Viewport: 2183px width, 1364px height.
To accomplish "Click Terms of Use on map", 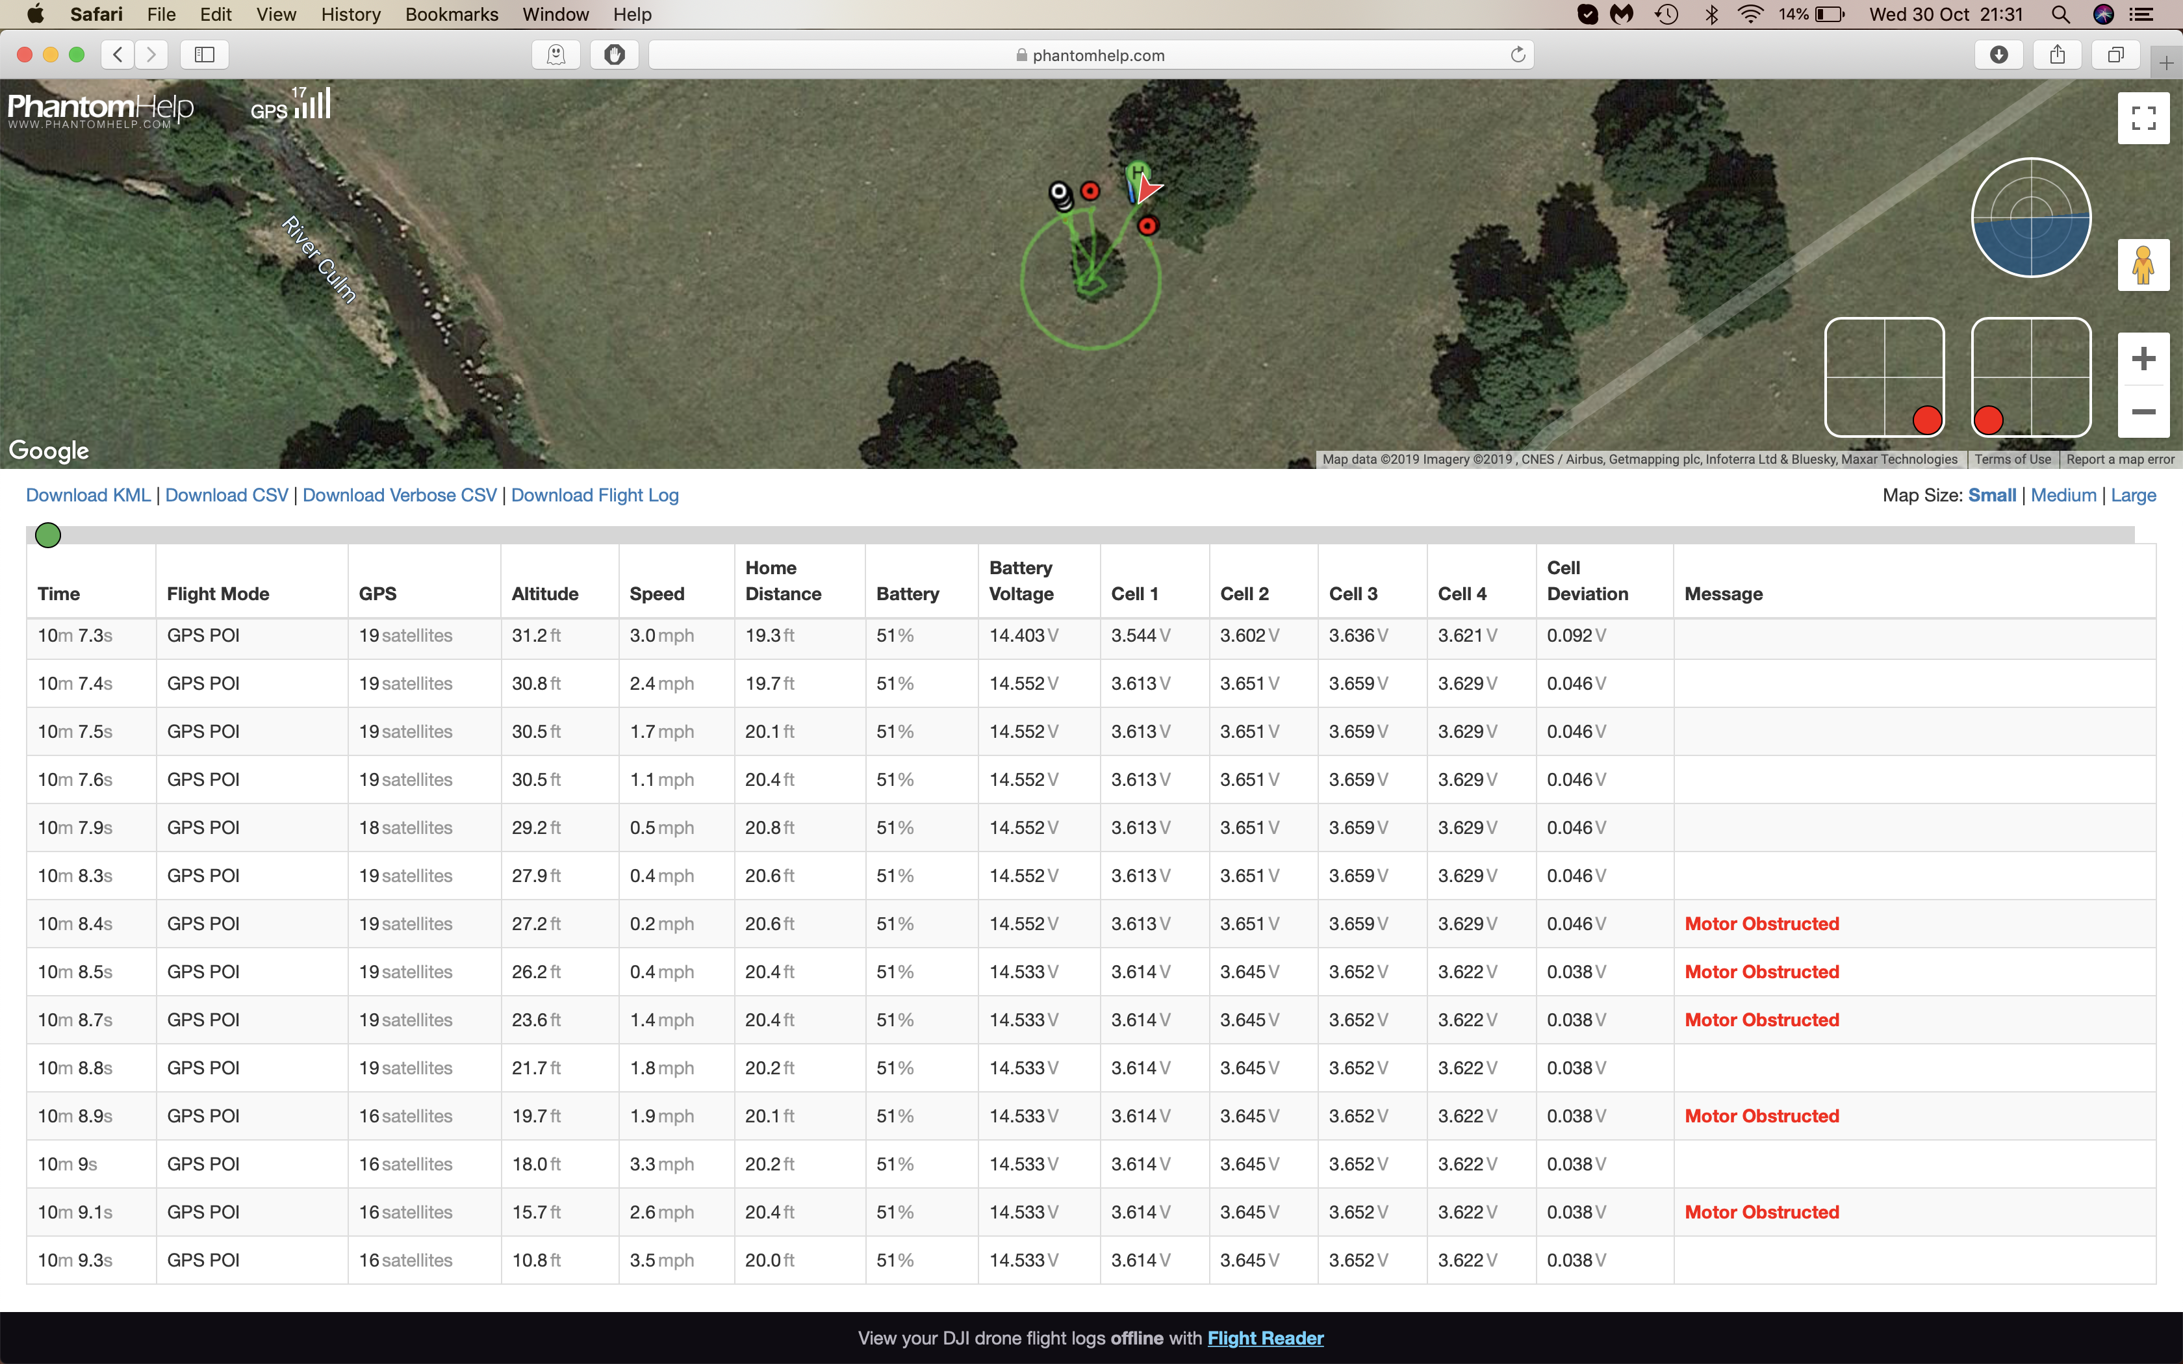I will [x=2013, y=459].
